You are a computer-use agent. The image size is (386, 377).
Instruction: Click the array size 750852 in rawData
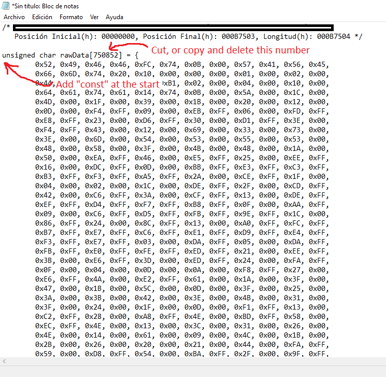106,55
